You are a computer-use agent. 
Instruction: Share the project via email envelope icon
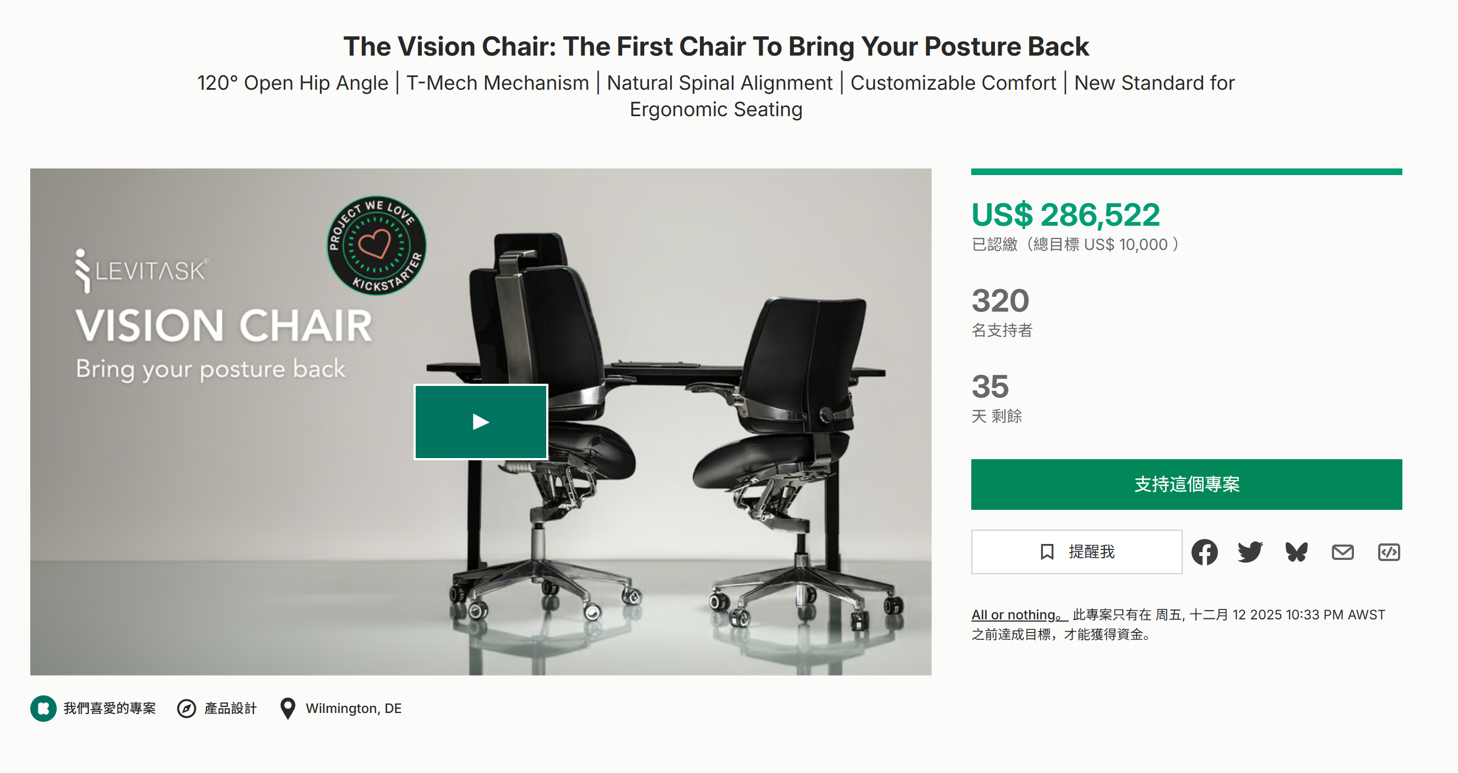point(1342,552)
